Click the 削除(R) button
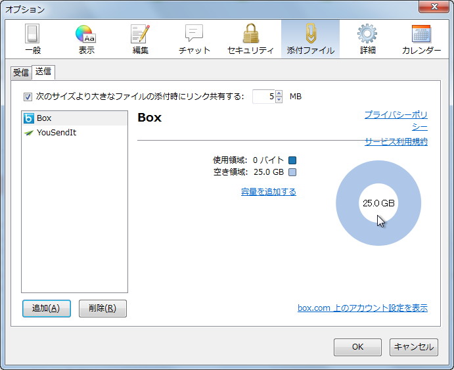 click(102, 308)
